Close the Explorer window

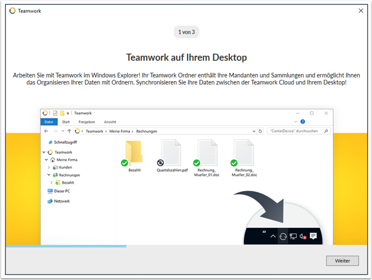coord(326,113)
